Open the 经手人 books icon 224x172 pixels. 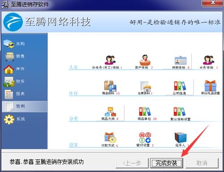tap(181, 137)
